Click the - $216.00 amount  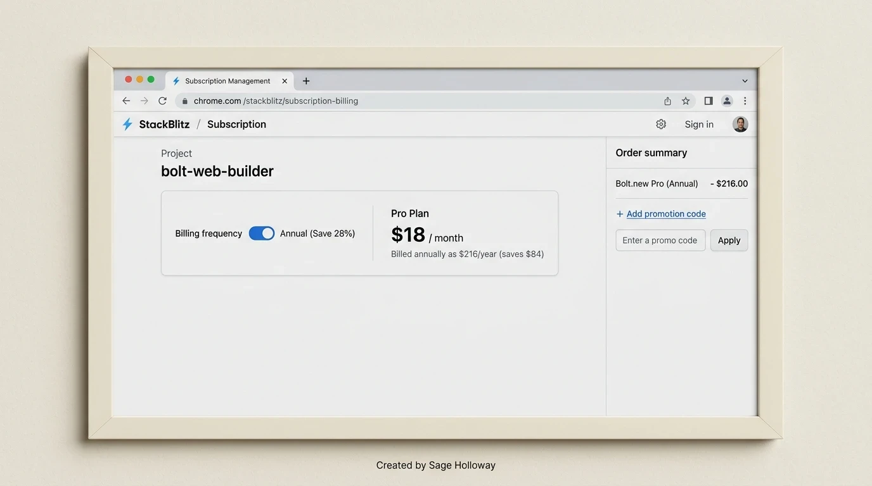tap(729, 184)
